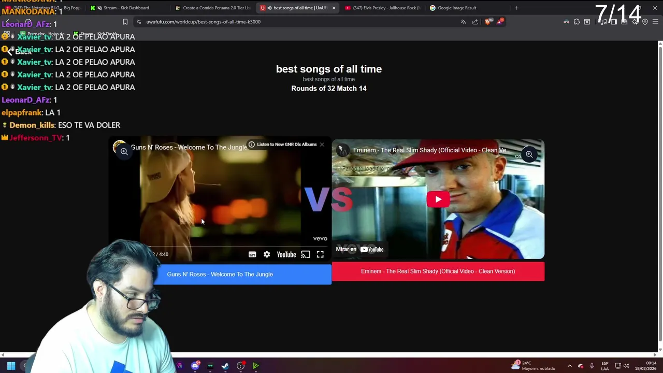Open a new browser tab
Viewport: 663px width, 373px height.
[516, 8]
